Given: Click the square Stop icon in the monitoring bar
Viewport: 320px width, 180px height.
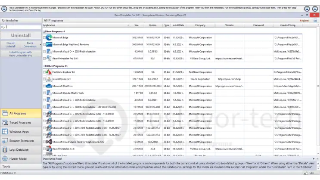Looking at the screenshot, I should 307,9.
